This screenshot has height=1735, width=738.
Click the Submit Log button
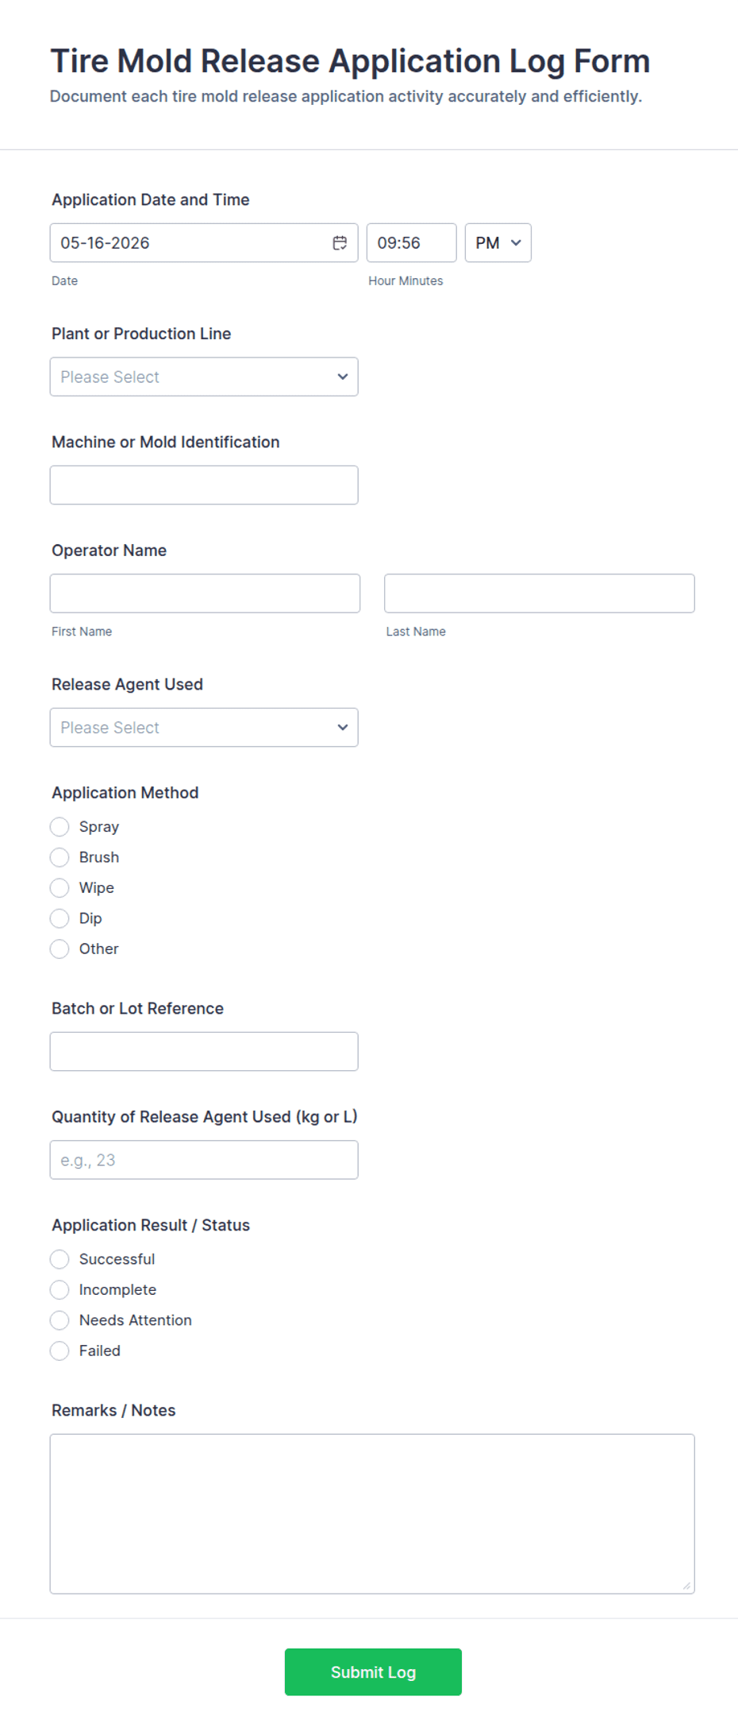tap(373, 1671)
